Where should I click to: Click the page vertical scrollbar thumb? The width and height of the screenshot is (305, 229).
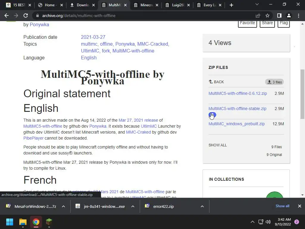pos(302,94)
